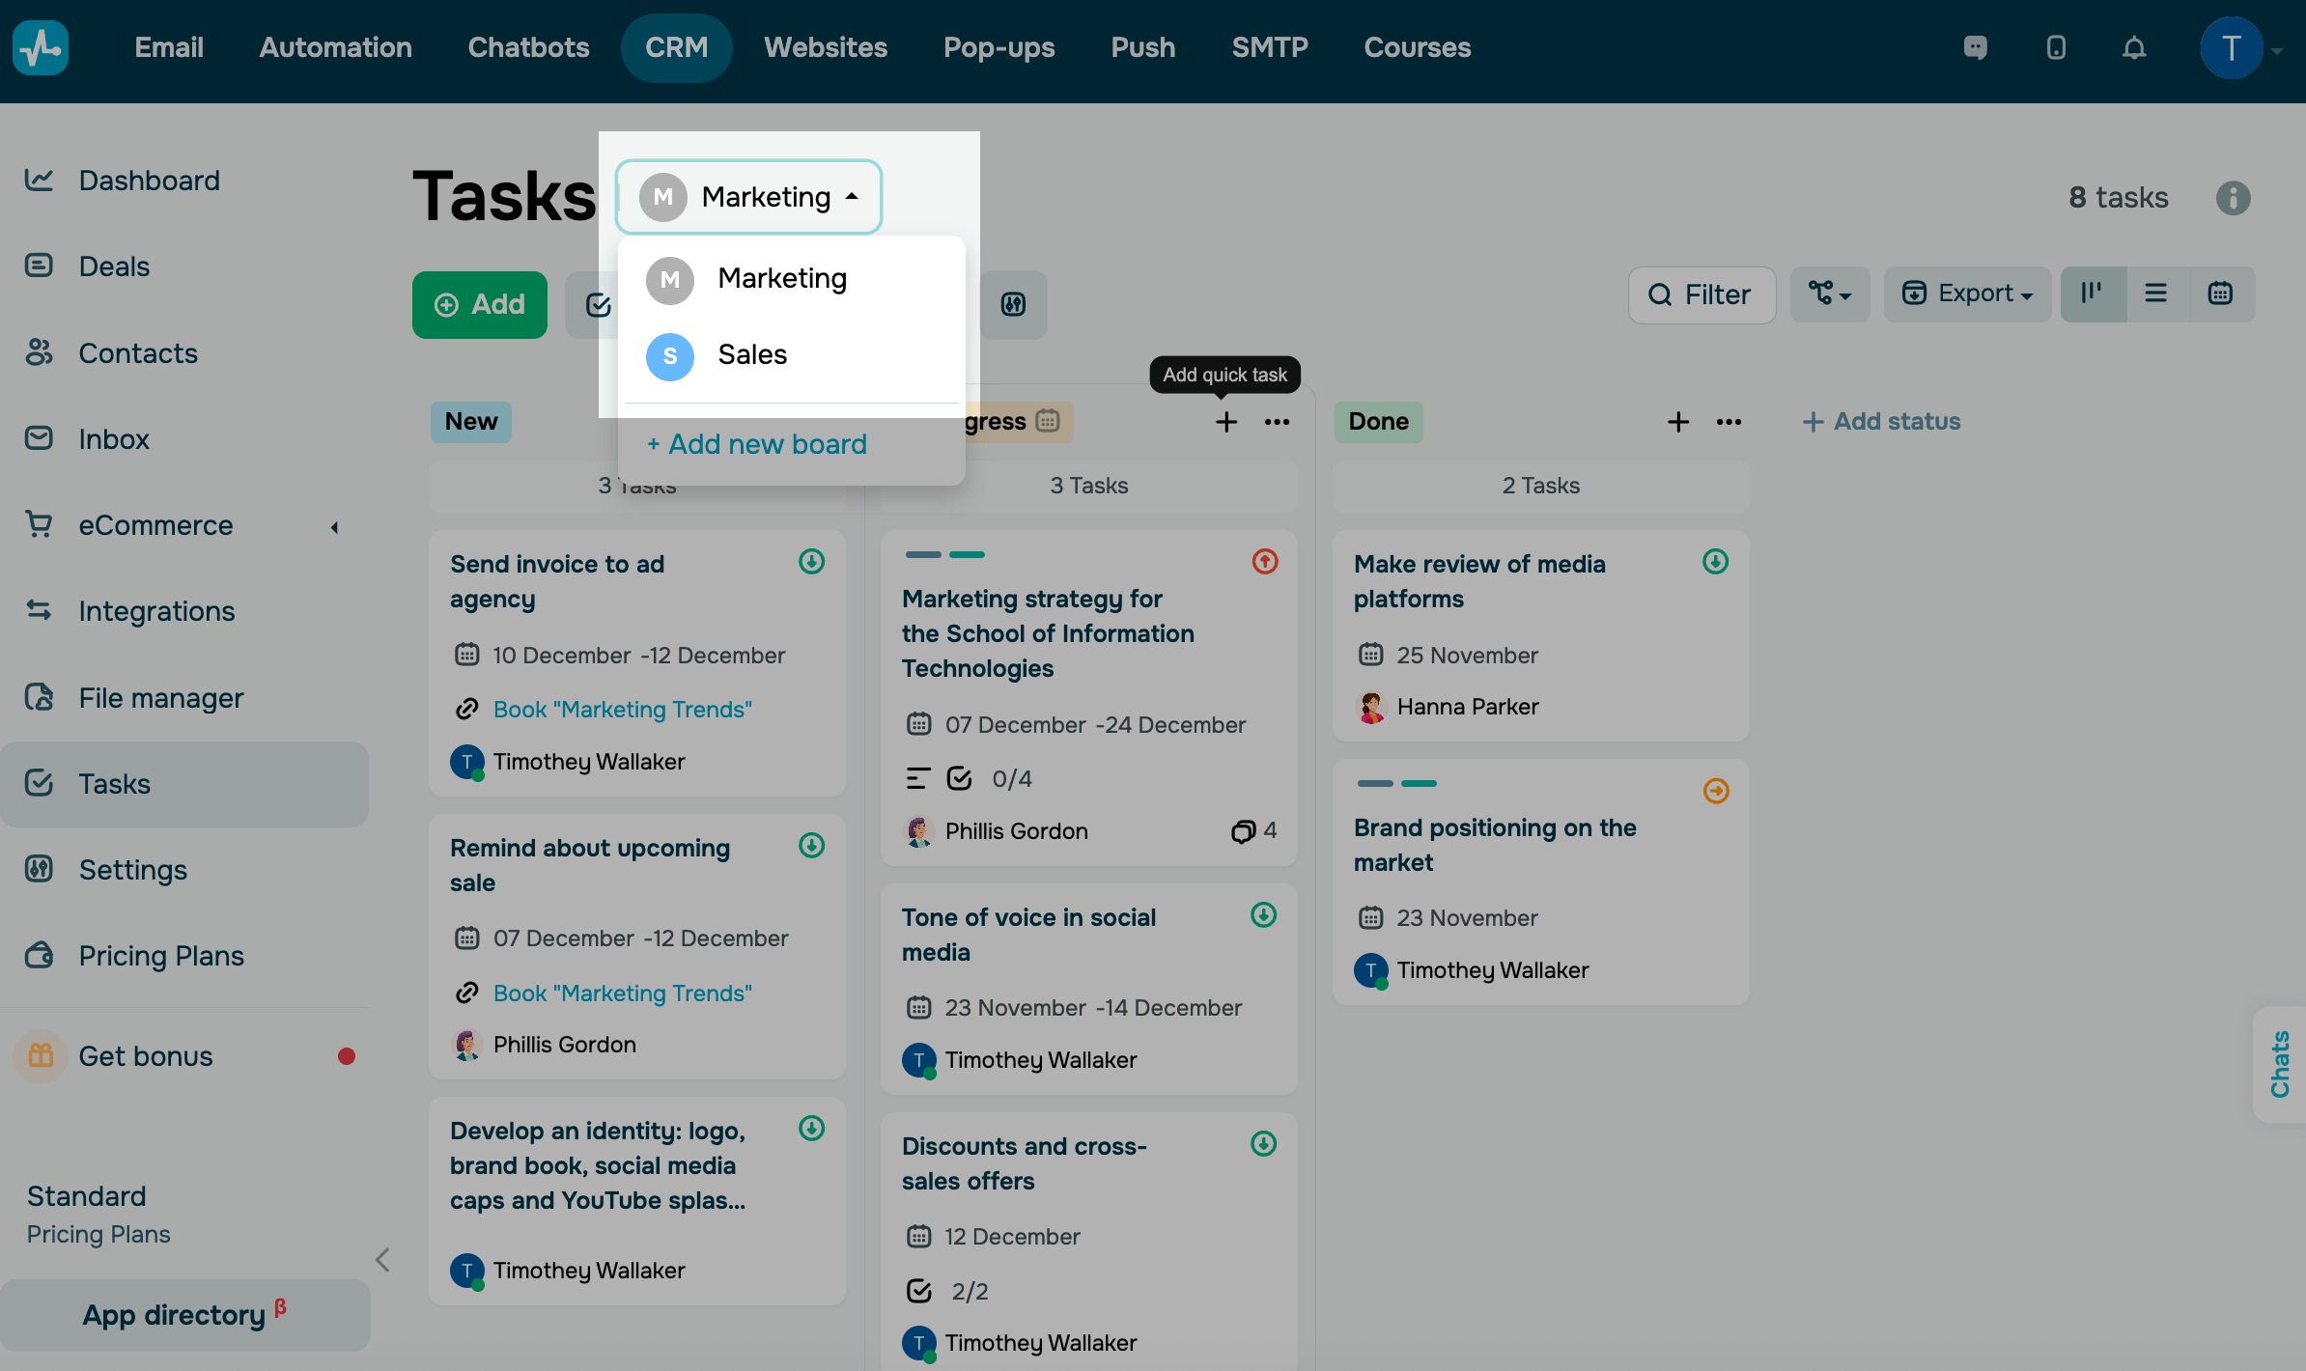This screenshot has width=2306, height=1371.
Task: Toggle checklist on Marketing strategy task
Action: click(x=959, y=778)
